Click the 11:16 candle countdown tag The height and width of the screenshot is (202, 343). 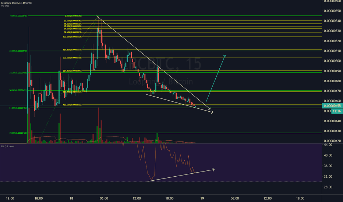point(337,111)
